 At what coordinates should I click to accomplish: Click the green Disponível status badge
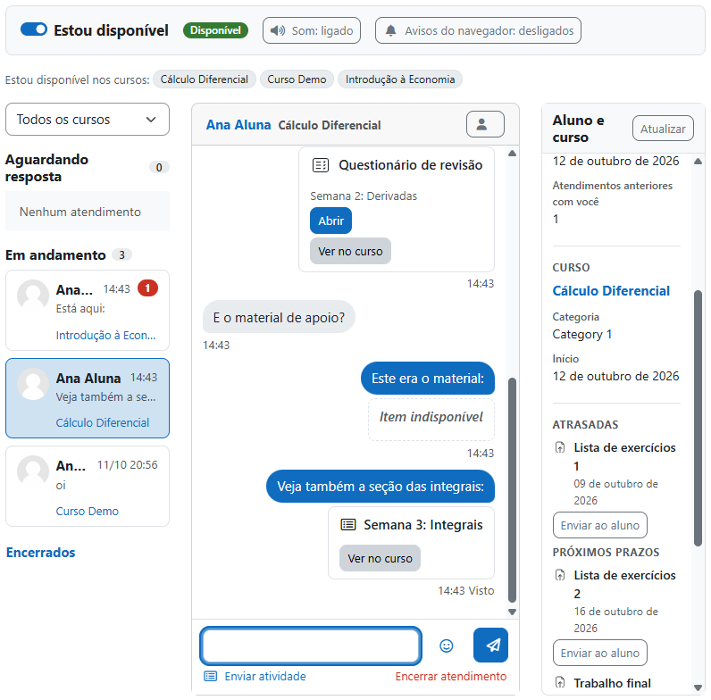coord(215,30)
